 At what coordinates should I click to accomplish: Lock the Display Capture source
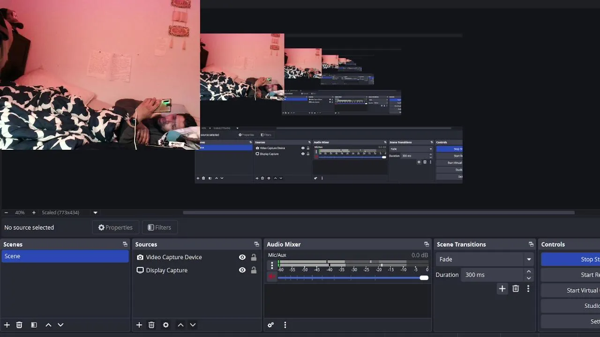pos(254,270)
